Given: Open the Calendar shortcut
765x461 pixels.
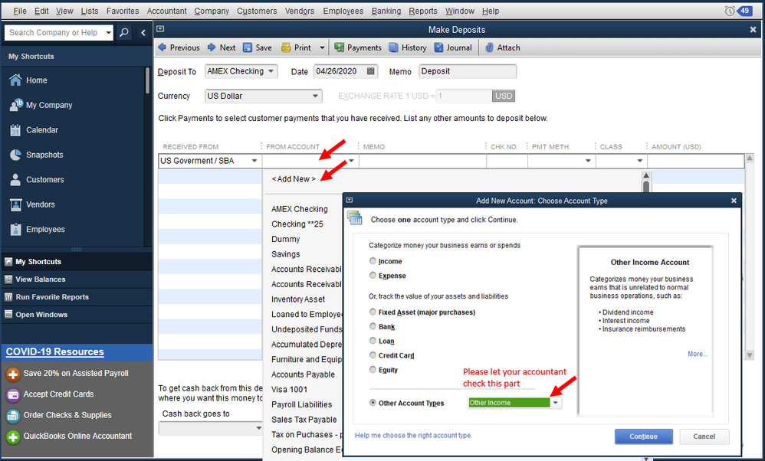Looking at the screenshot, I should (x=42, y=130).
